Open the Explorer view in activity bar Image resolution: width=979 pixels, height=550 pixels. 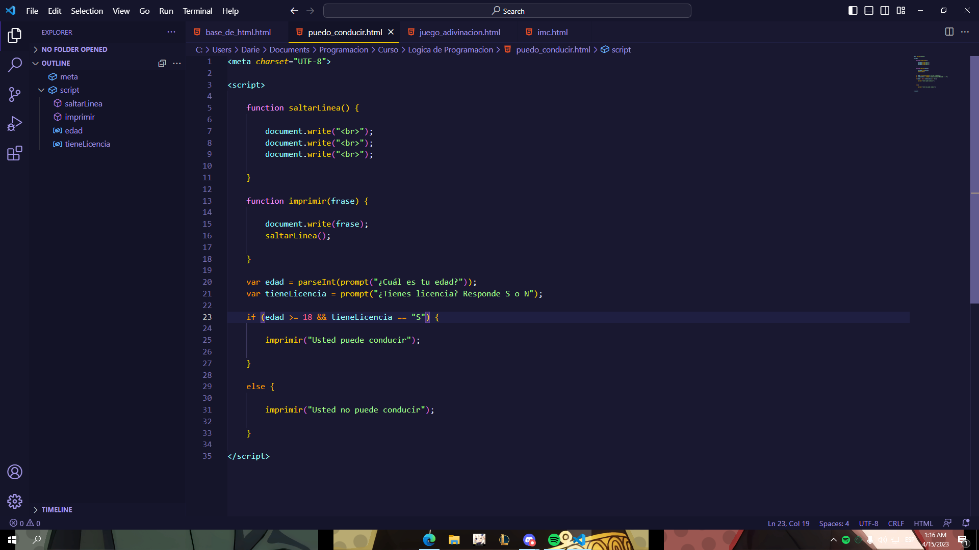[15, 35]
